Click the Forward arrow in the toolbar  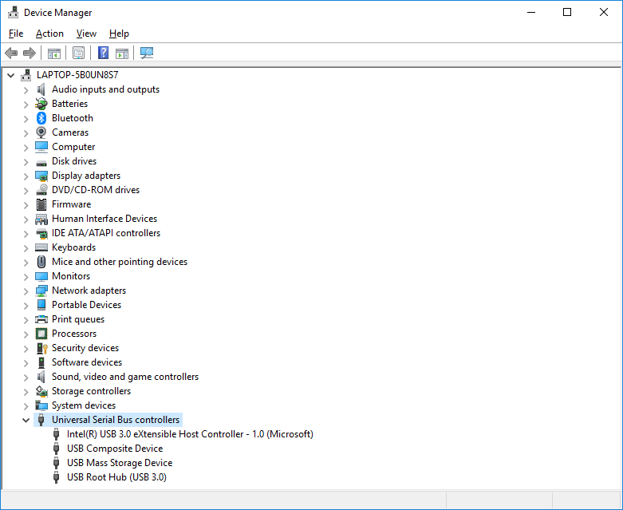(x=30, y=53)
